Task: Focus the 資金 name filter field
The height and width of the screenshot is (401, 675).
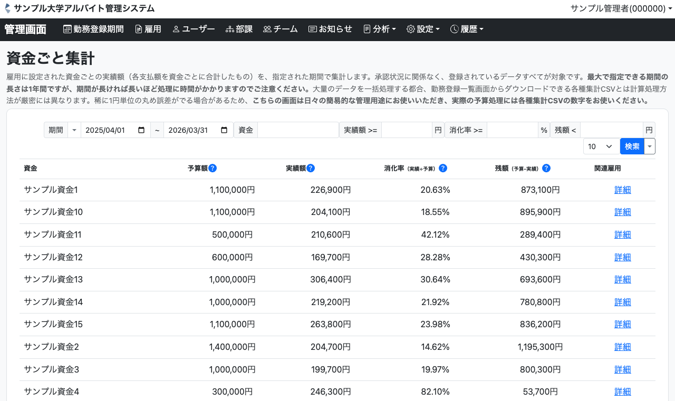Action: [x=298, y=130]
